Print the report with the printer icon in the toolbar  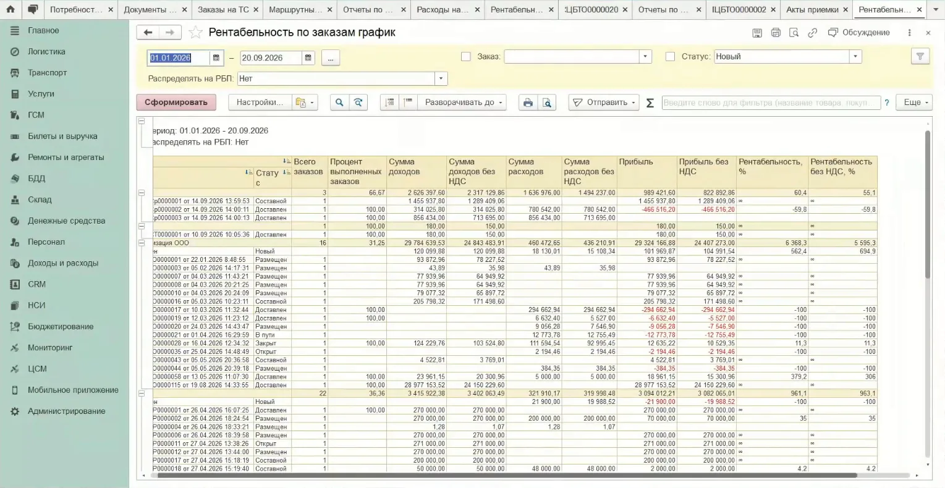pos(528,103)
